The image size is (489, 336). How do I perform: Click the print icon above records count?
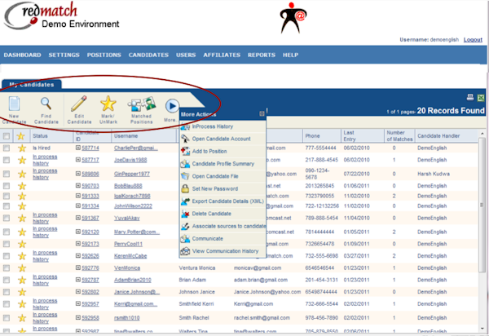470,97
